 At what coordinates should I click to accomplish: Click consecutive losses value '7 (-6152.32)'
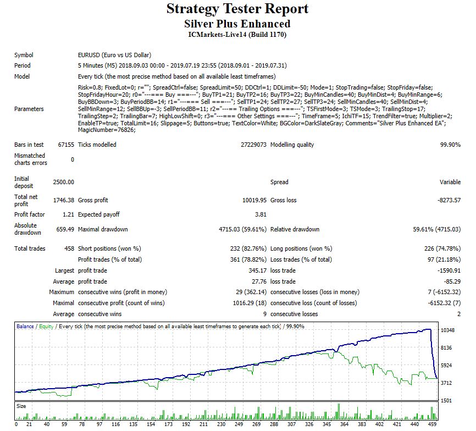[444, 292]
